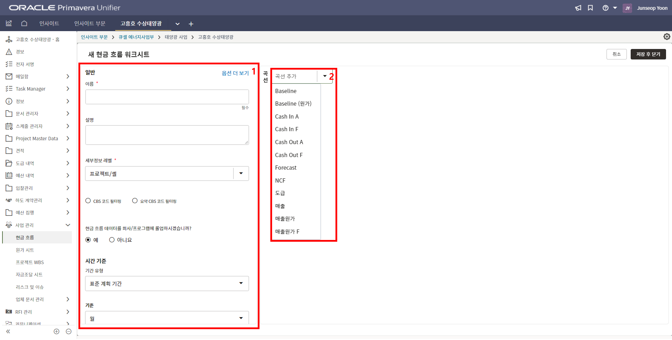
Task: Open the bookmarks icon in header
Action: pos(590,8)
